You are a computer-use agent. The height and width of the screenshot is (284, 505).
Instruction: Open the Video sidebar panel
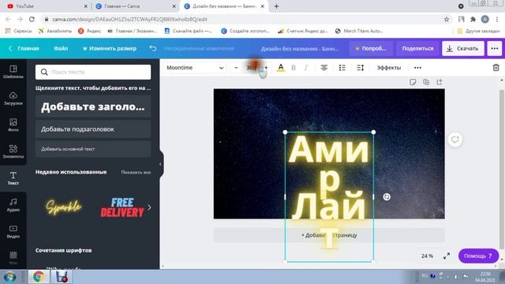13,231
